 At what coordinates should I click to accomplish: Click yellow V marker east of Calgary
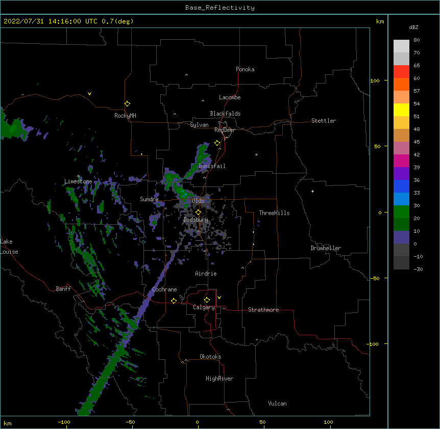219,298
